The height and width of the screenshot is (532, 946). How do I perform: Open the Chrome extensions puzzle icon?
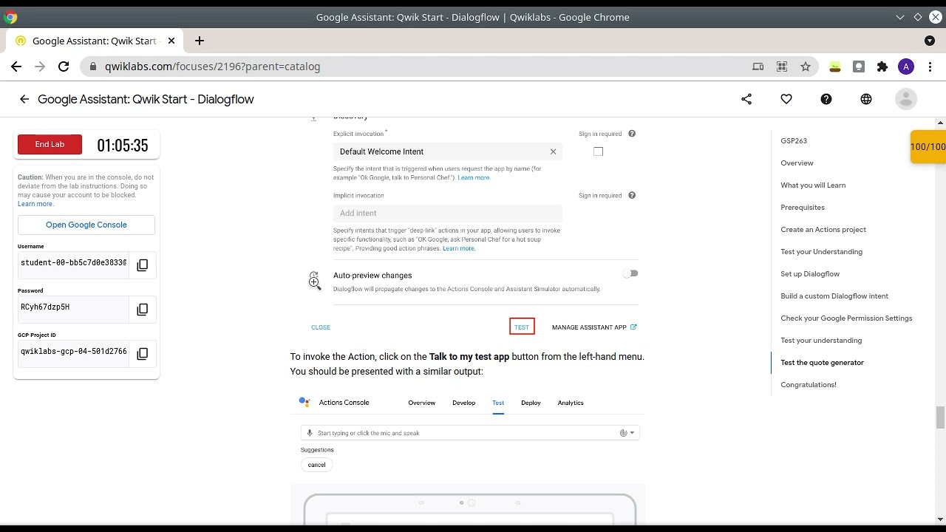882,66
